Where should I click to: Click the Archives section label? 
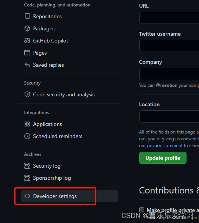point(33,154)
